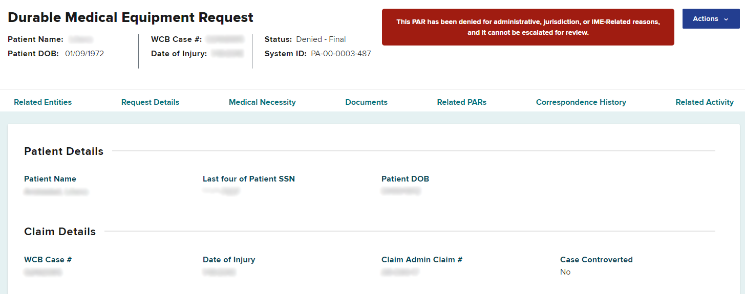
Task: Click the Date of Injury label under Claim Details
Action: tap(228, 260)
